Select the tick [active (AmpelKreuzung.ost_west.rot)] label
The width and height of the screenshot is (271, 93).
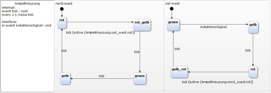pos(100,33)
